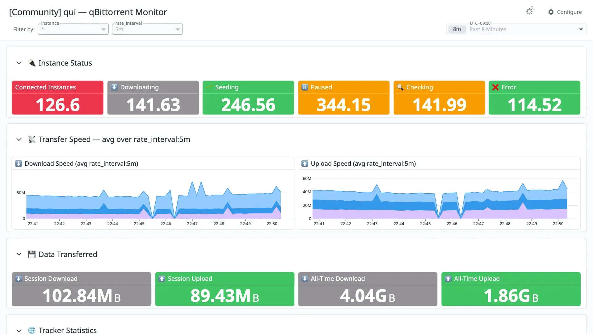Click the plug icon beside Instance Status
Image resolution: width=593 pixels, height=334 pixels.
coord(32,63)
